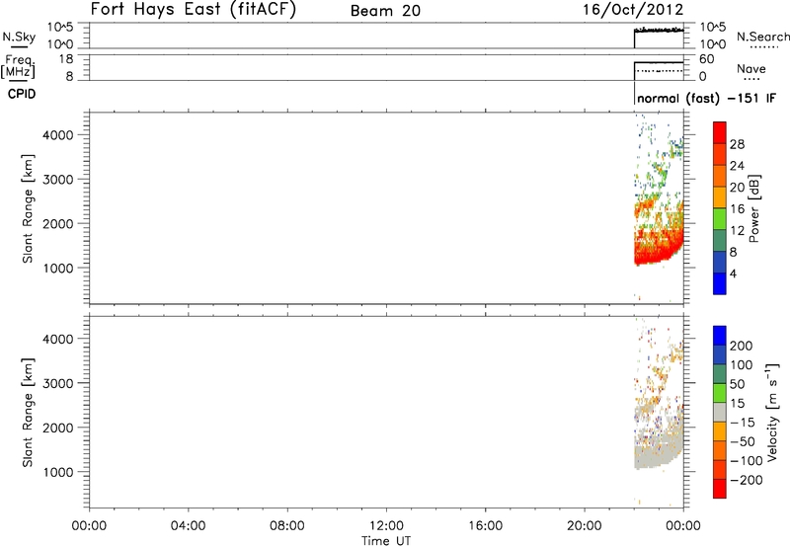Viewport: 790px width, 547px height.
Task: Select the 'Freq. [MHz]' label
Action: click(x=19, y=66)
